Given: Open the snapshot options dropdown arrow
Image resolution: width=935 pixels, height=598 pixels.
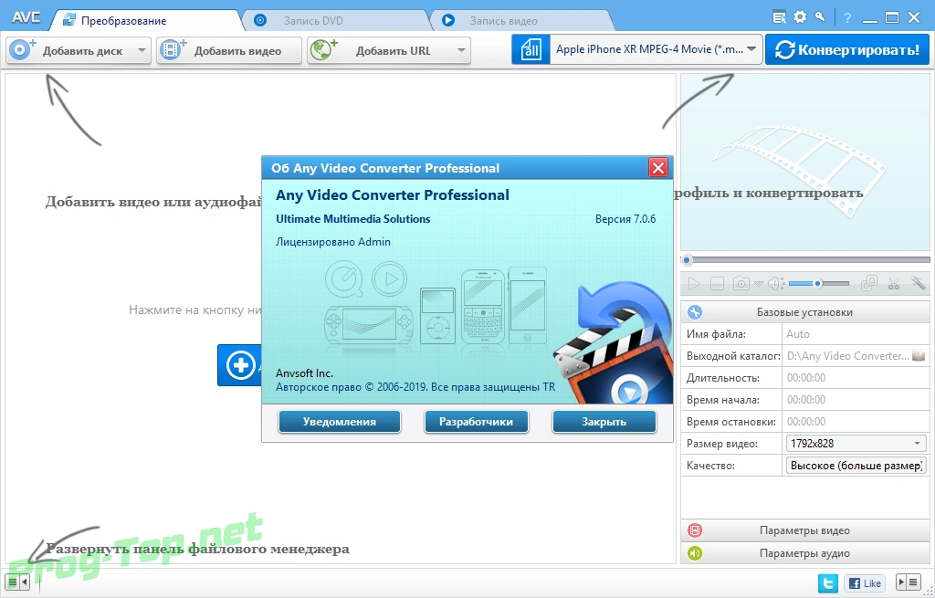Looking at the screenshot, I should pyautogui.click(x=759, y=285).
